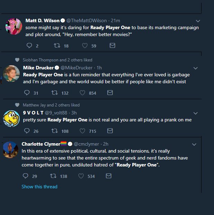The image size is (214, 215).
Task: Open more options on Matt D. Wilson's tweet
Action: coord(198,21)
